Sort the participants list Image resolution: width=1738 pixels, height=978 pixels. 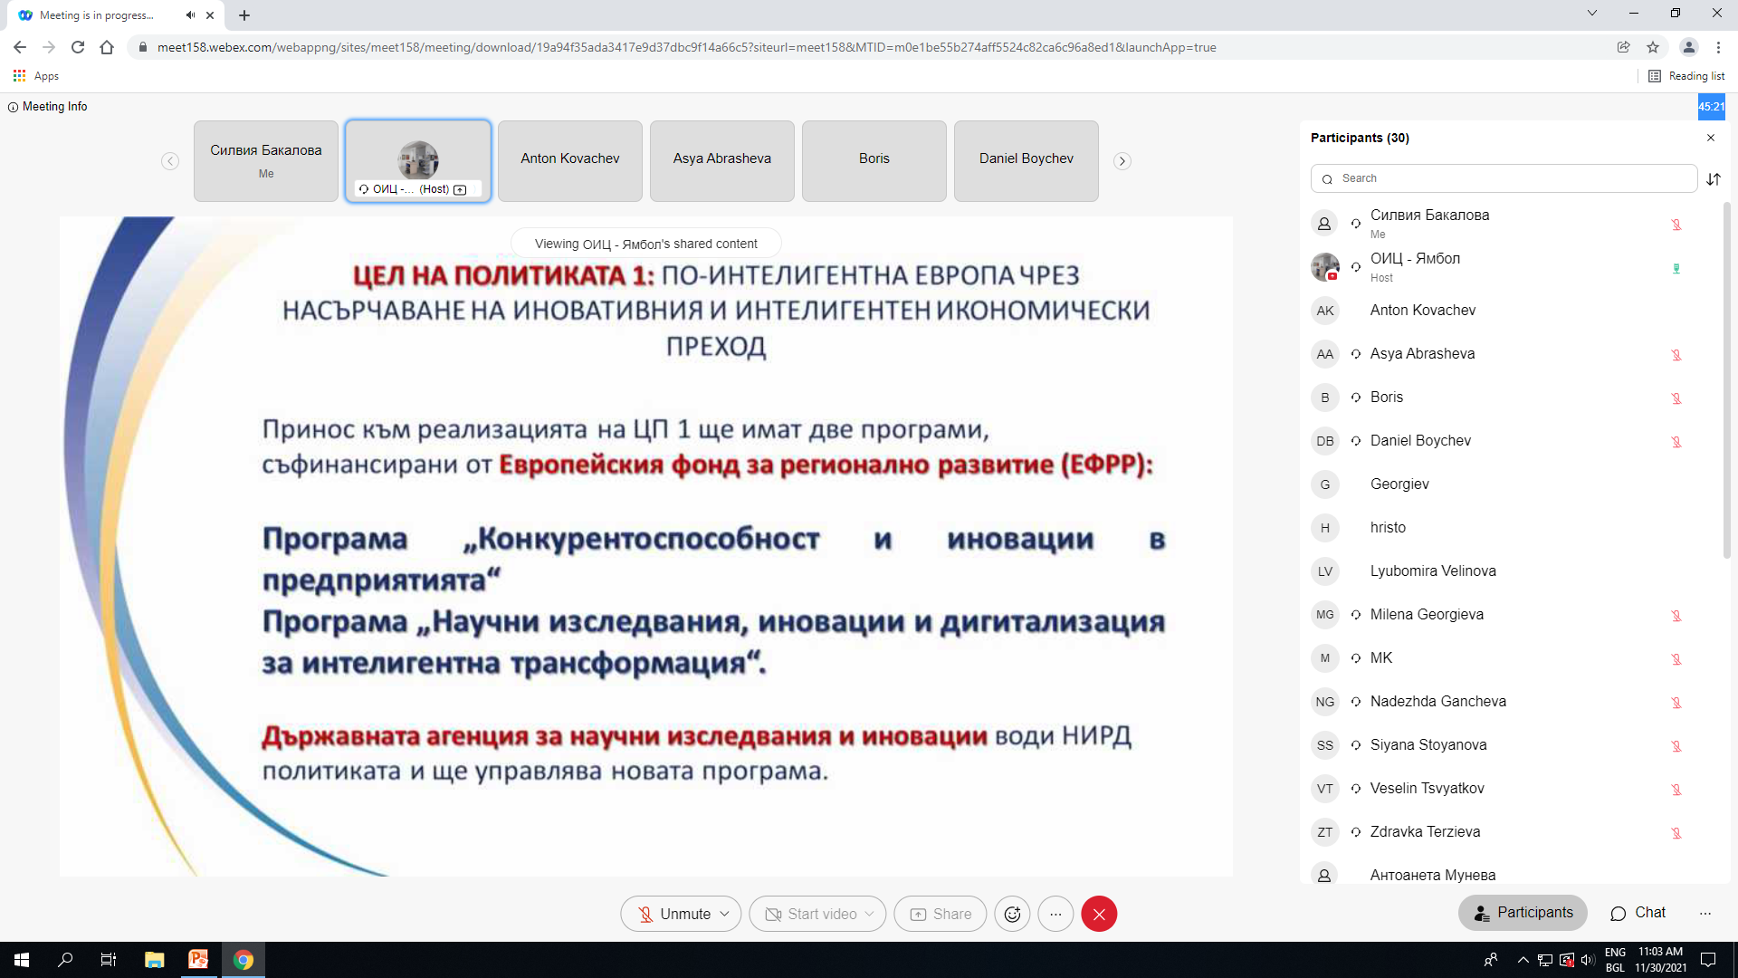coord(1714,179)
